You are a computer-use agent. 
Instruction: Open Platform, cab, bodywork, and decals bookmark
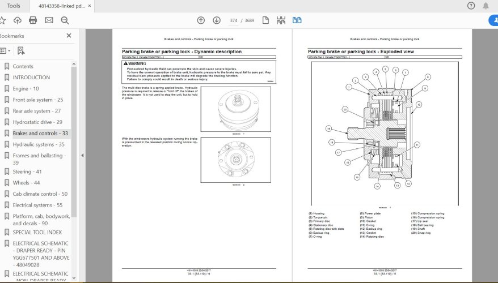41,220
